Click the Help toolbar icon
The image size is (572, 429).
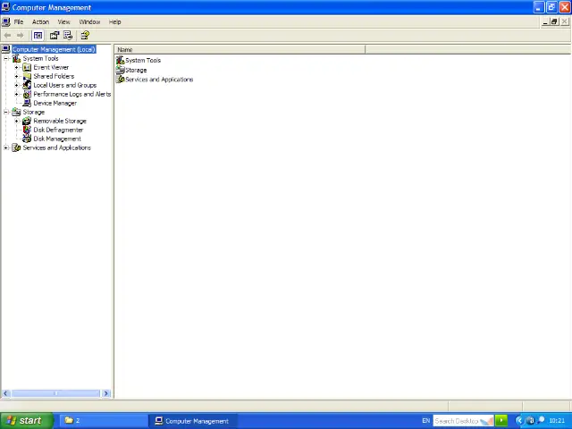click(85, 36)
